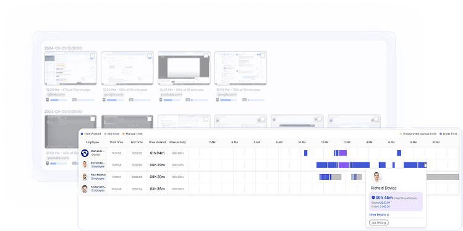Image resolution: width=463 pixels, height=231 pixels.
Task: Click the orange Manual Time legend dot
Action: click(x=124, y=134)
